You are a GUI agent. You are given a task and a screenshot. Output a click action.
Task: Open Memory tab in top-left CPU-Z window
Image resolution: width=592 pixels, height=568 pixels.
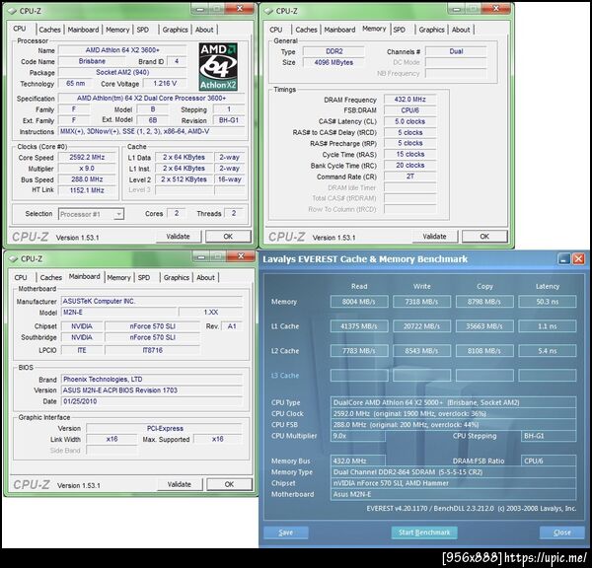click(x=117, y=30)
